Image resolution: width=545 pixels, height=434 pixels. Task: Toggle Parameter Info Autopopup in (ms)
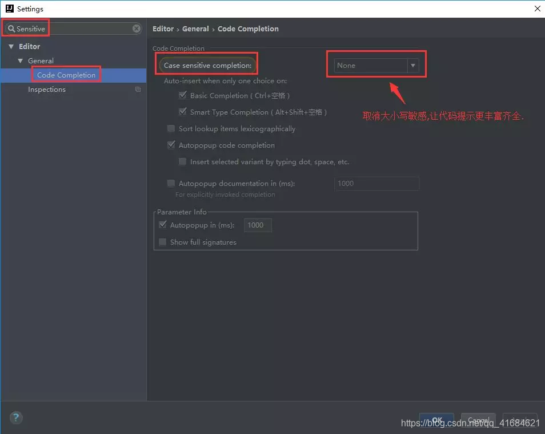(x=162, y=225)
